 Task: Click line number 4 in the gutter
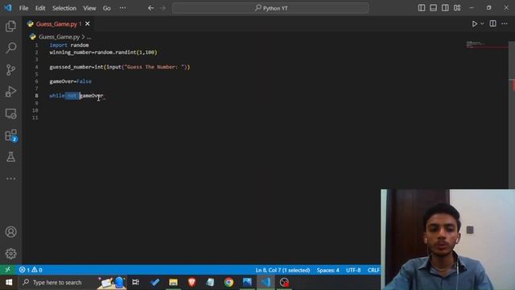coord(36,67)
